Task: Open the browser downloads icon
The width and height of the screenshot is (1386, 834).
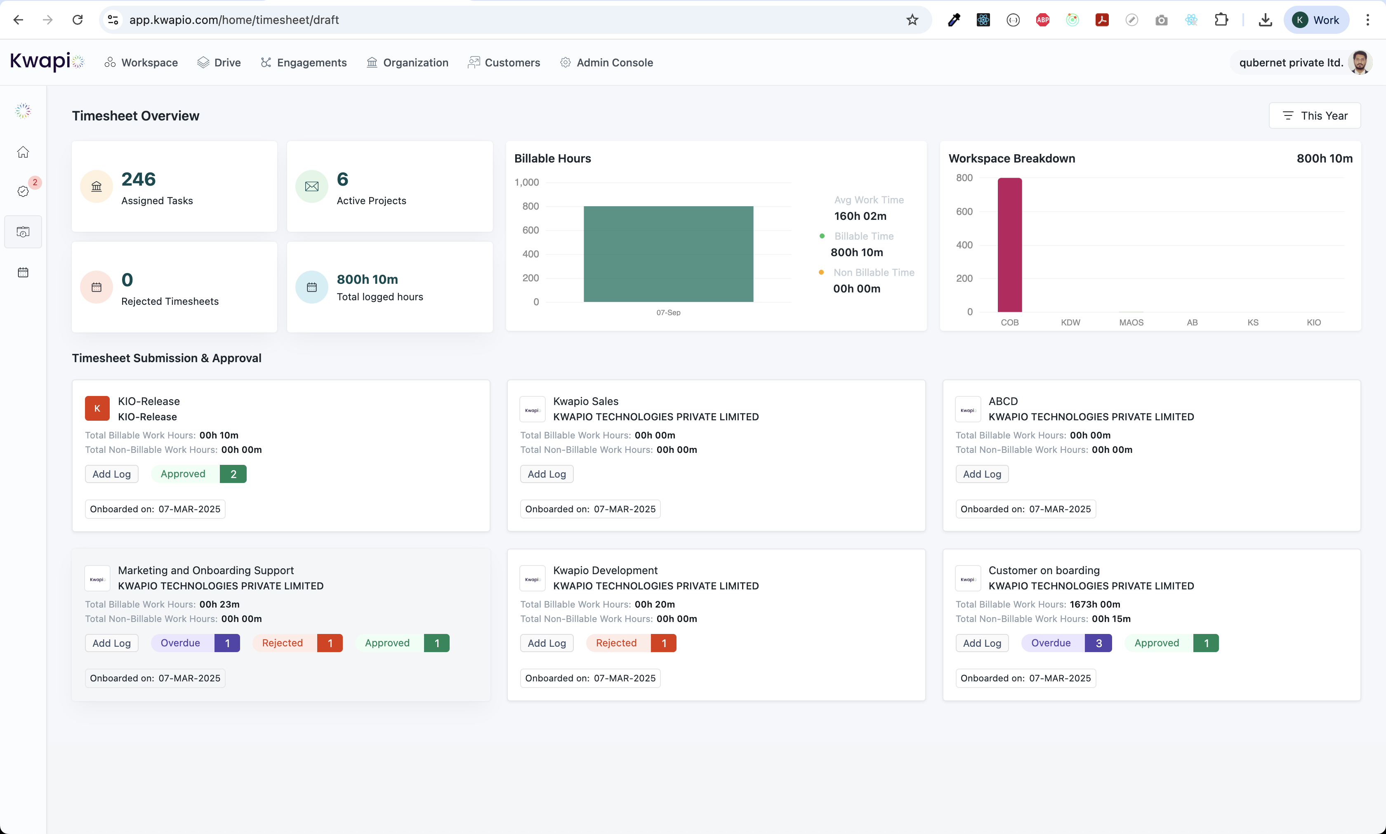Action: click(x=1265, y=20)
